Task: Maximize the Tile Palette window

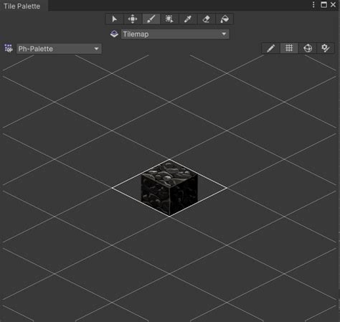Action: 324,5
